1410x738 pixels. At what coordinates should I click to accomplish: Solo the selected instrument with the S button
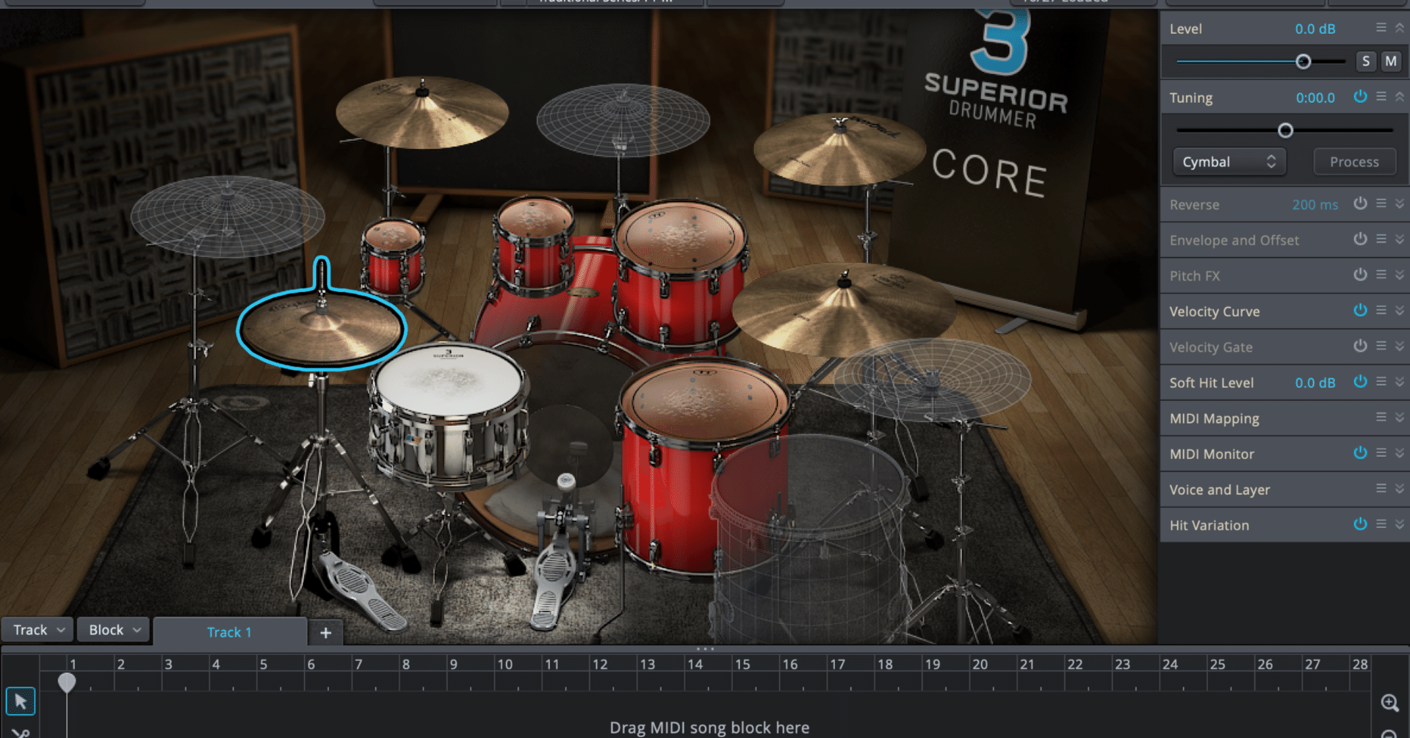[1366, 62]
